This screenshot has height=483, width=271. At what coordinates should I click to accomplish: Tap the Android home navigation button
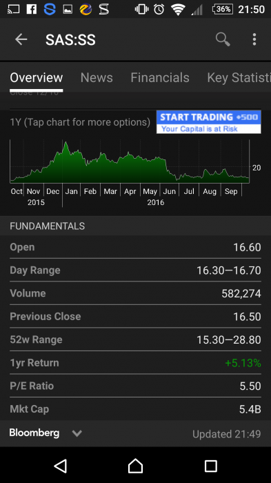[135, 466]
